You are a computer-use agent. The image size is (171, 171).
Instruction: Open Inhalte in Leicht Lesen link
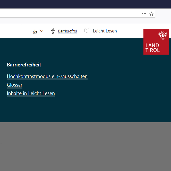click(x=31, y=93)
